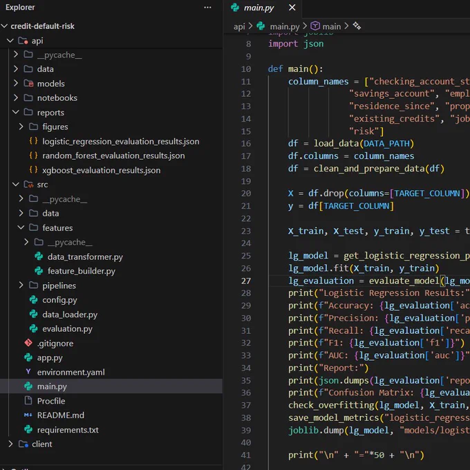Expand the models folder chevron
Screen dimensions: 470x470
tap(16, 84)
